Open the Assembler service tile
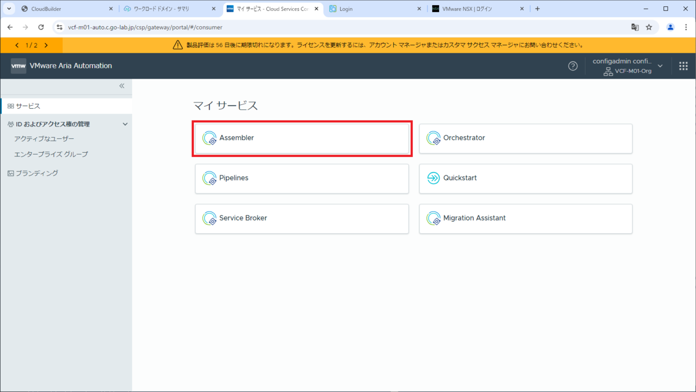 tap(302, 138)
